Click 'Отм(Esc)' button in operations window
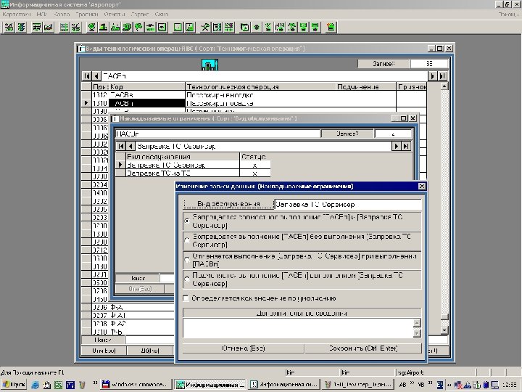Screen dimensions: 522x392 coord(104,351)
